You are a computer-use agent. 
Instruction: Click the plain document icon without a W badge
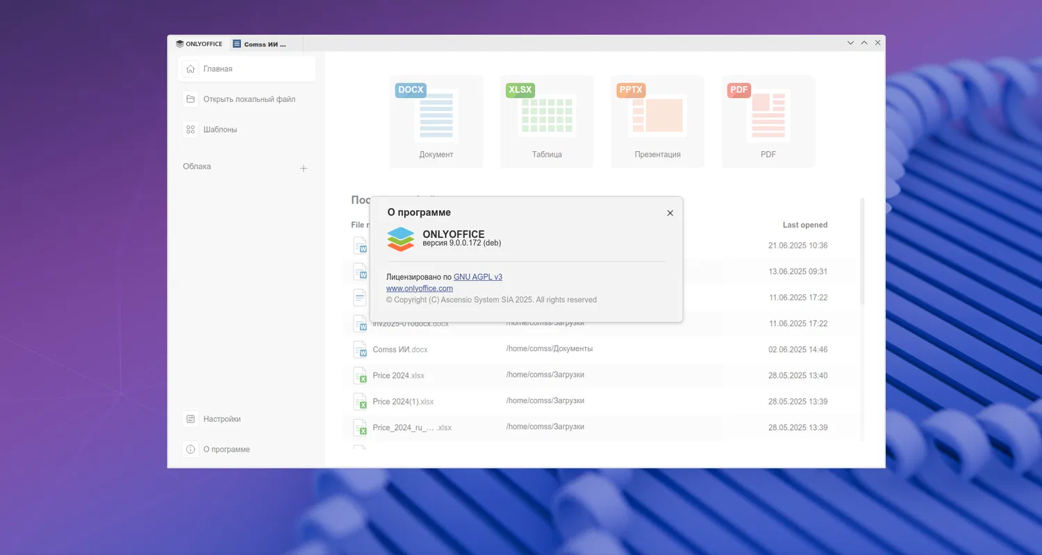tap(360, 298)
